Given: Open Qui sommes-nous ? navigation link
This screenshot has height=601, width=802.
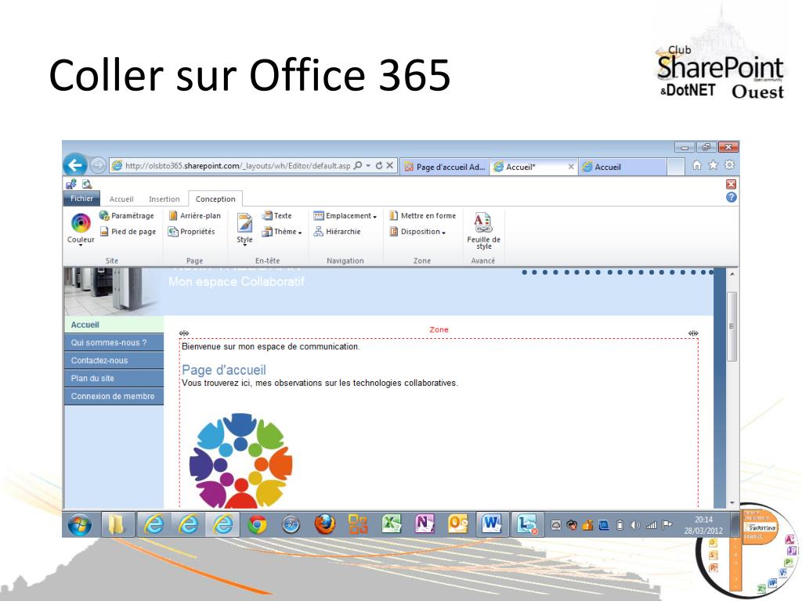Looking at the screenshot, I should (x=114, y=343).
